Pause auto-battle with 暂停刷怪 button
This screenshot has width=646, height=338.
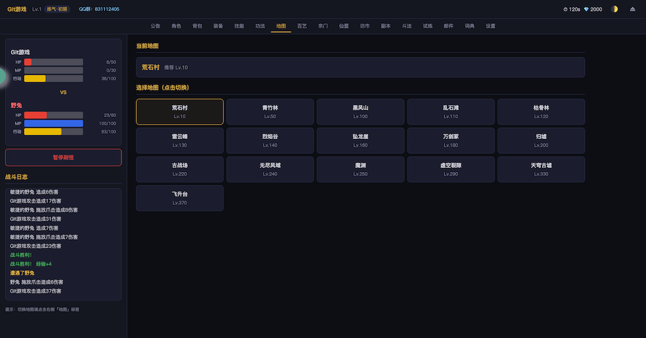(x=63, y=157)
